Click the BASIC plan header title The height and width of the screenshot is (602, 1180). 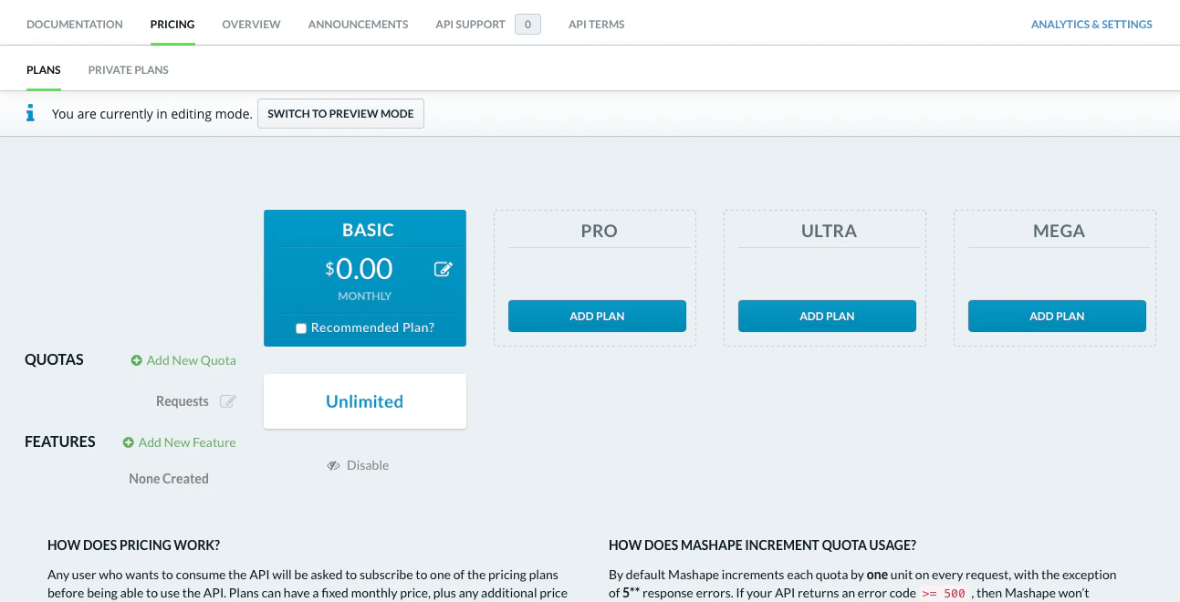[x=368, y=231]
